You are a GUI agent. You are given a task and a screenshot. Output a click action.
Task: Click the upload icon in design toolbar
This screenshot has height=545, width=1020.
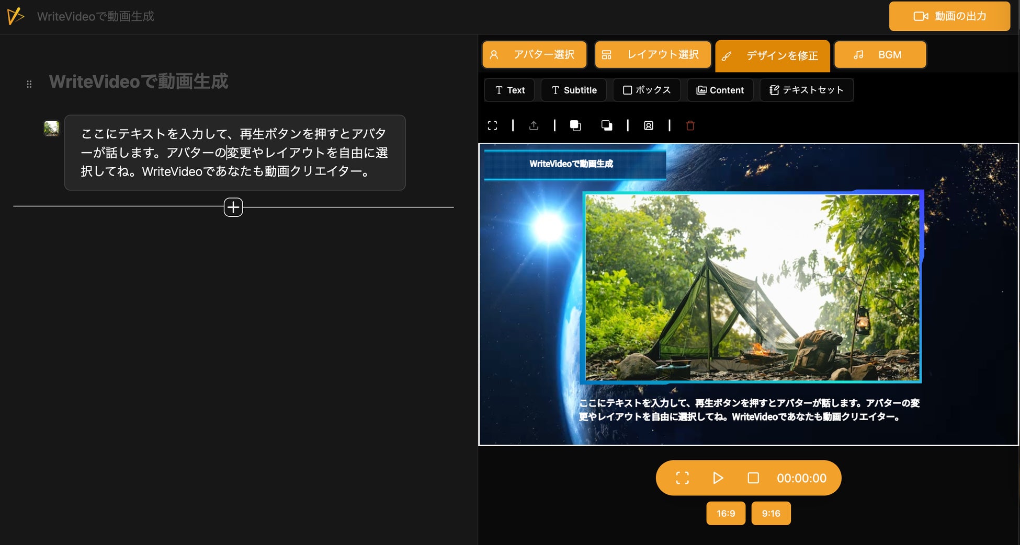(x=534, y=125)
